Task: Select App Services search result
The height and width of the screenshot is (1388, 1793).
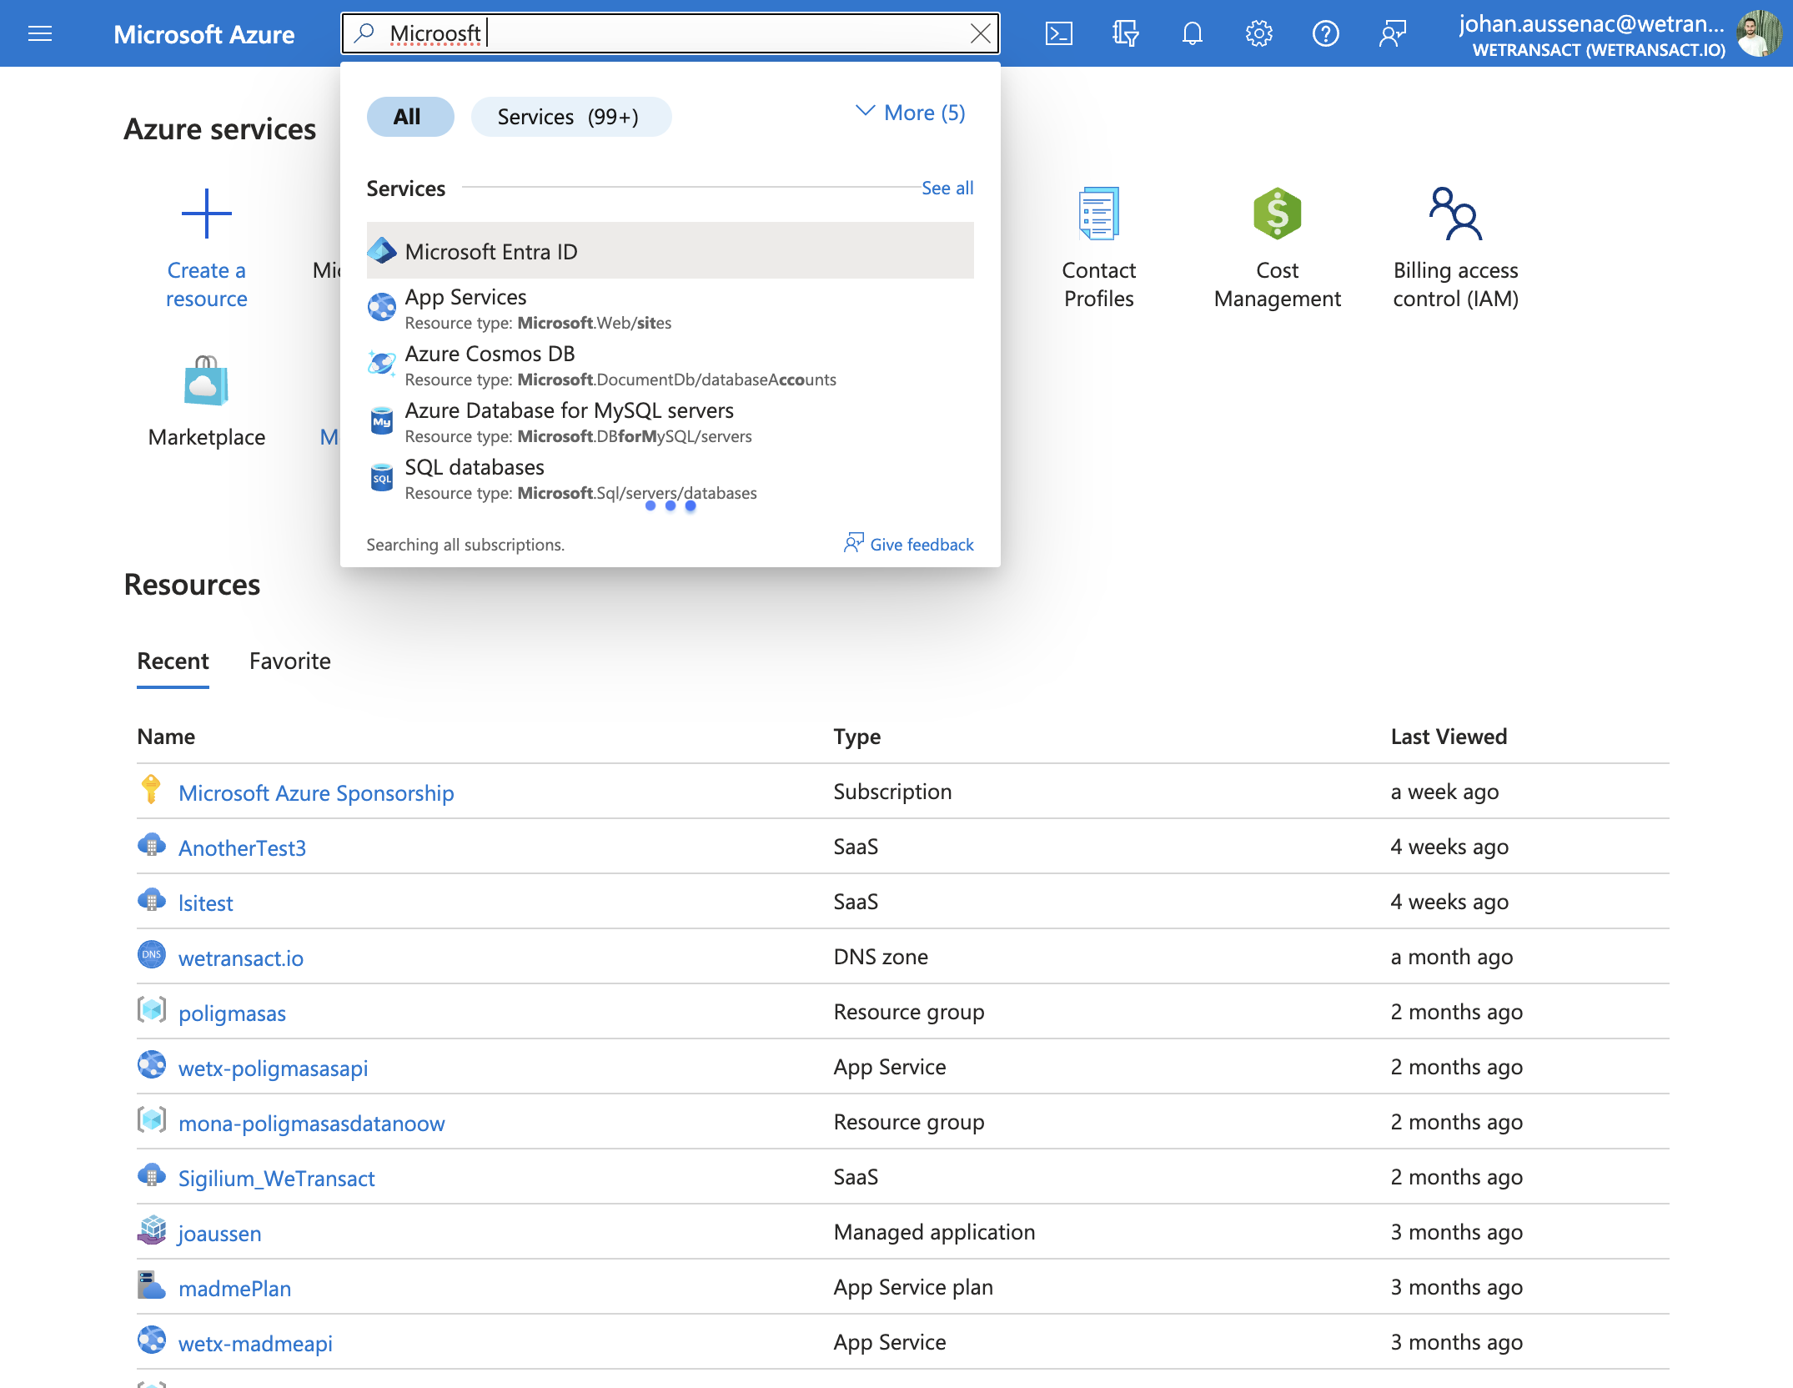Action: [x=670, y=308]
